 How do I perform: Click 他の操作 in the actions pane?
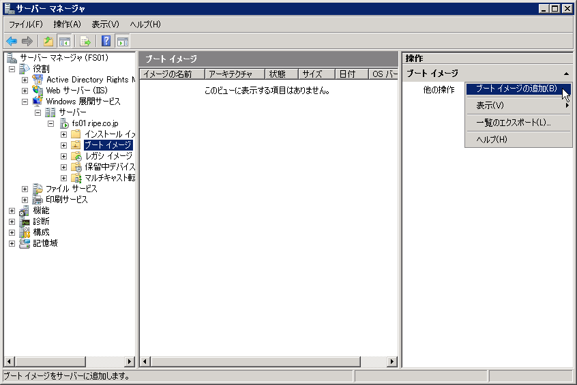(x=439, y=90)
